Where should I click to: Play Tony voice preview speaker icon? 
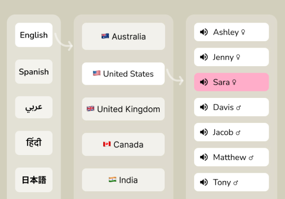pos(204,182)
